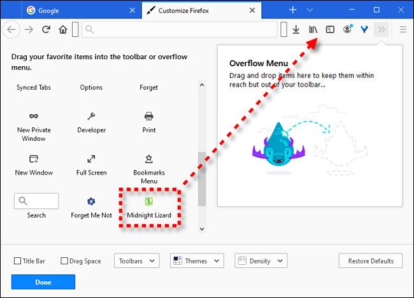
Task: Click the Developer wrench icon
Action: 91,116
